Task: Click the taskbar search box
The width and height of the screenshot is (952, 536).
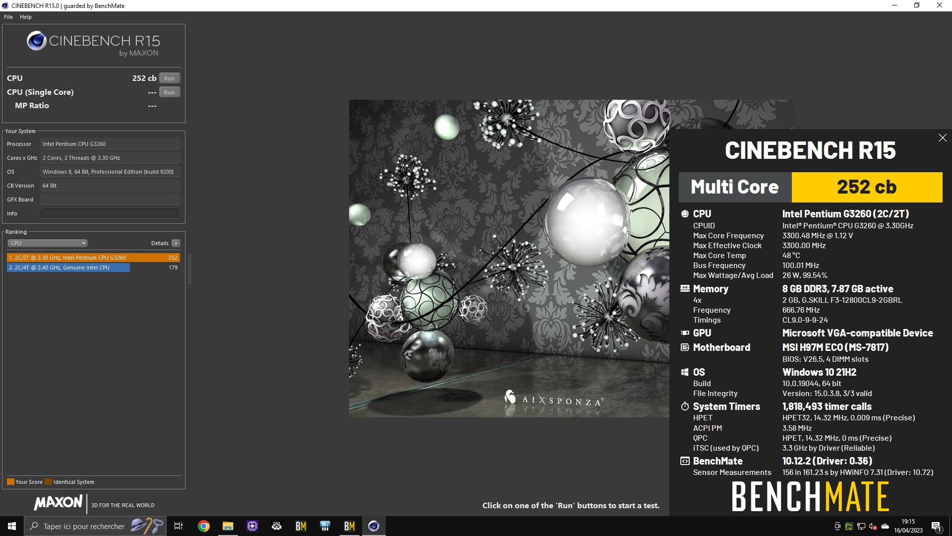Action: click(x=95, y=526)
